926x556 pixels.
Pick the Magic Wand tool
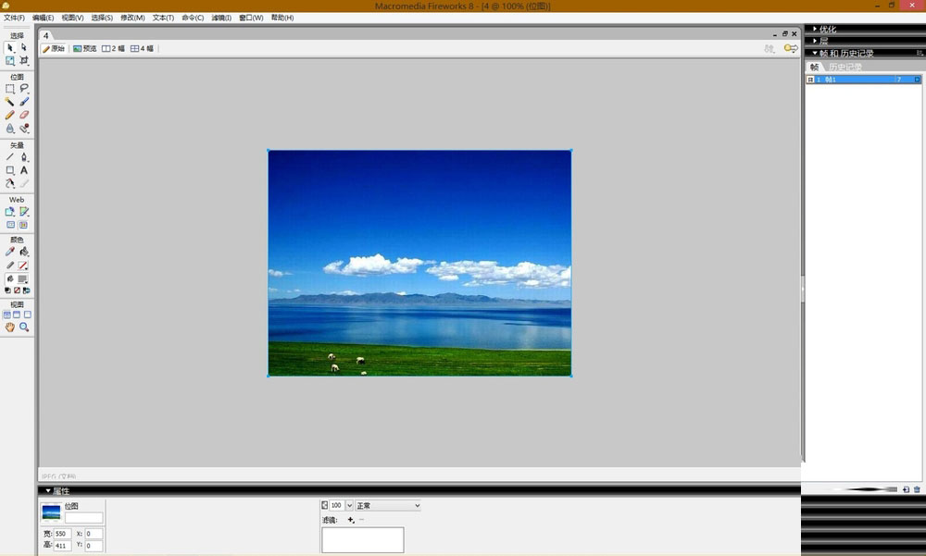click(10, 102)
